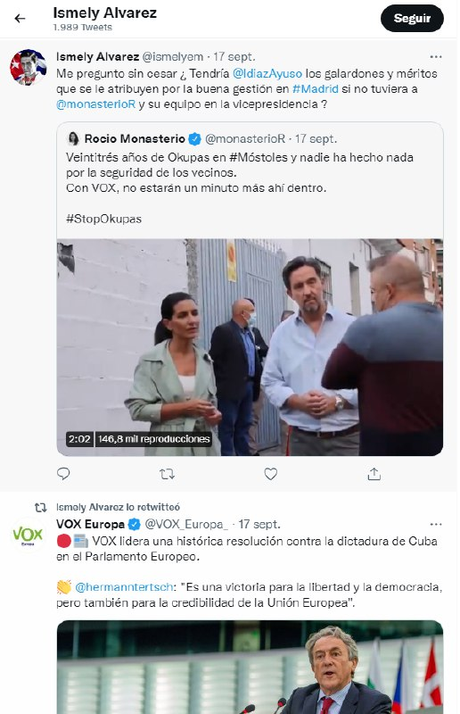
Task: Click Rocio Monasterio verified badge
Action: pyautogui.click(x=194, y=139)
